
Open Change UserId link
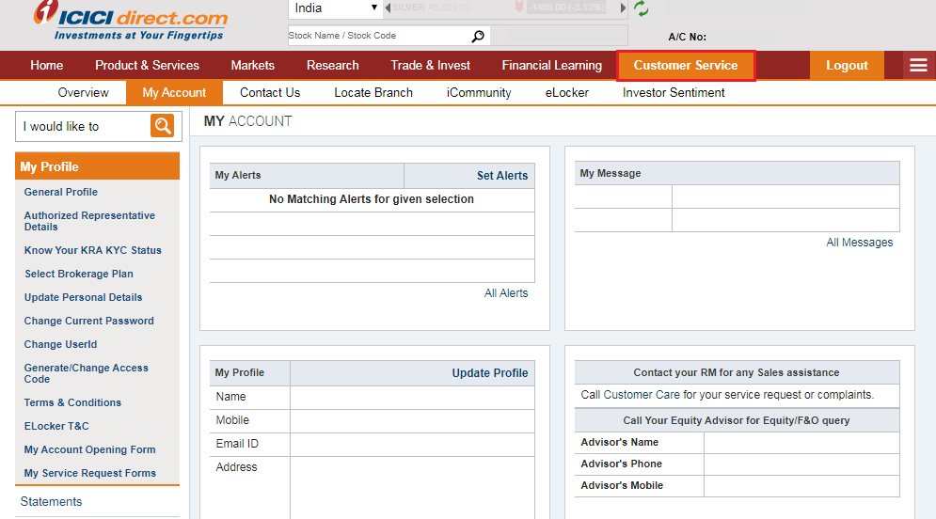[60, 344]
